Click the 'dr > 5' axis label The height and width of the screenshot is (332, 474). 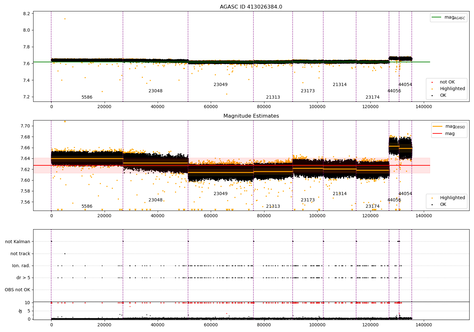point(23,278)
